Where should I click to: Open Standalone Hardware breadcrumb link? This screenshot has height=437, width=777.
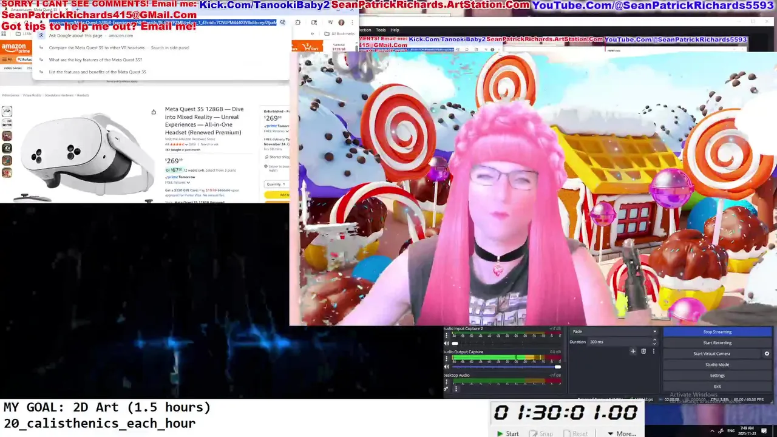59,95
